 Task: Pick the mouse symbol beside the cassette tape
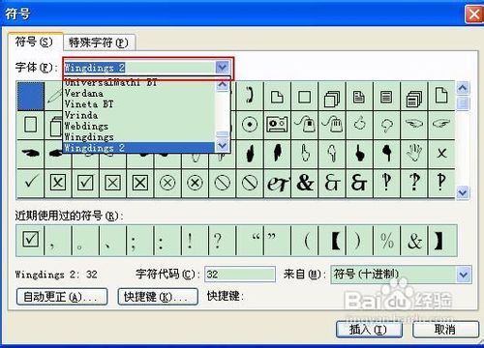pyautogui.click(x=304, y=125)
